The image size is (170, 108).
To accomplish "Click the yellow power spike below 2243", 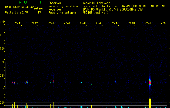I will (54, 105).
